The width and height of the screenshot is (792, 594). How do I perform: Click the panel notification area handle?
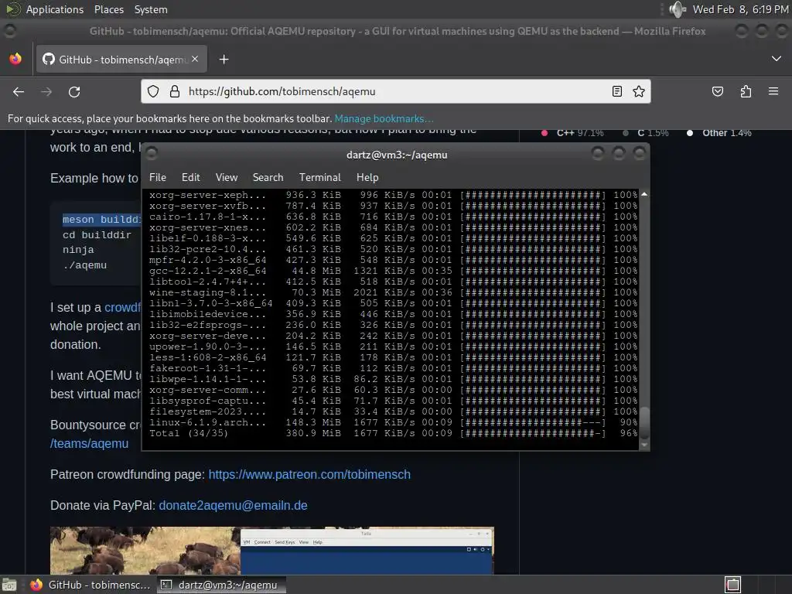(x=662, y=9)
